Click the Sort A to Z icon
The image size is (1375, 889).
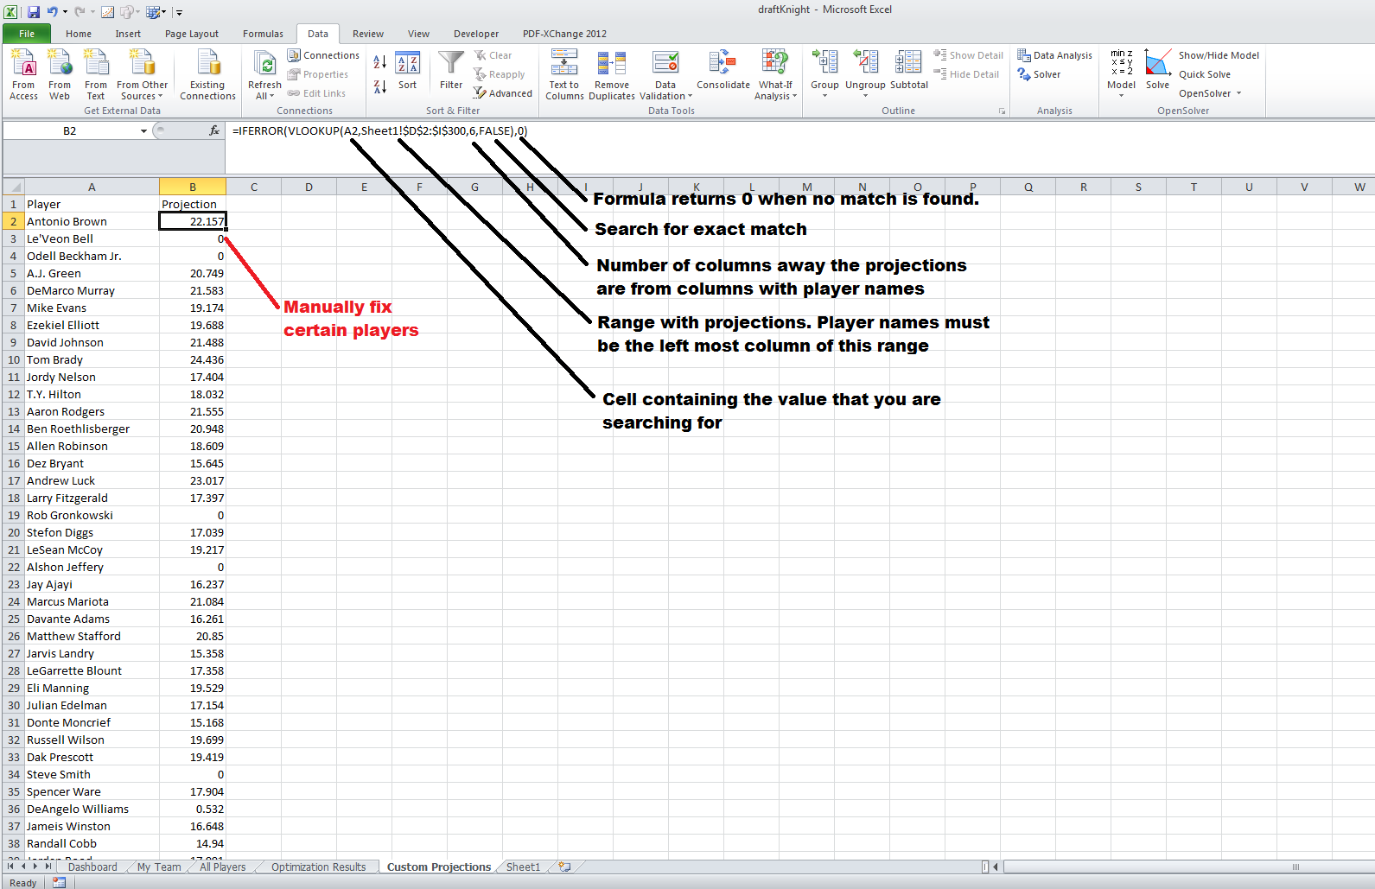coord(379,62)
